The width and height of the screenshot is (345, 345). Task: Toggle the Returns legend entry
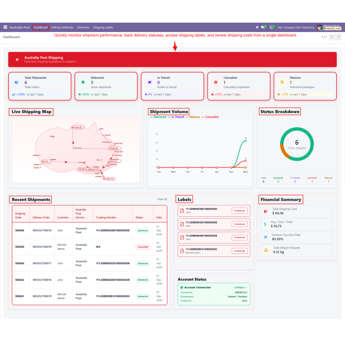193,117
